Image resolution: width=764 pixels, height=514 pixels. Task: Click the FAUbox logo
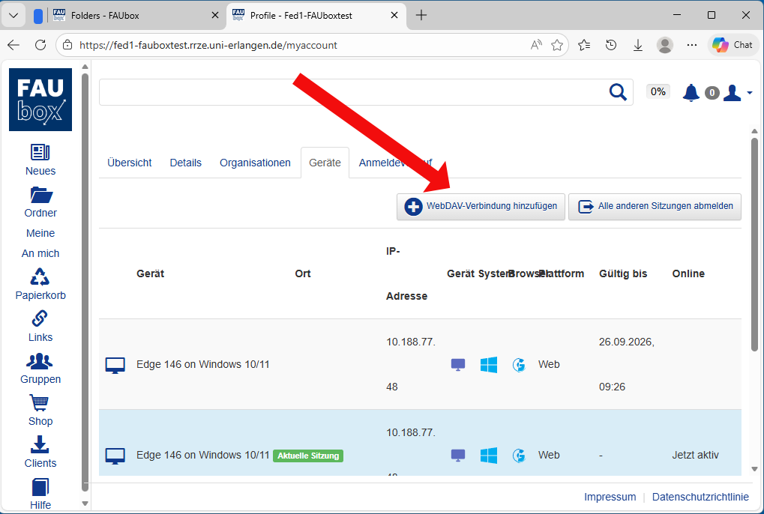click(40, 100)
